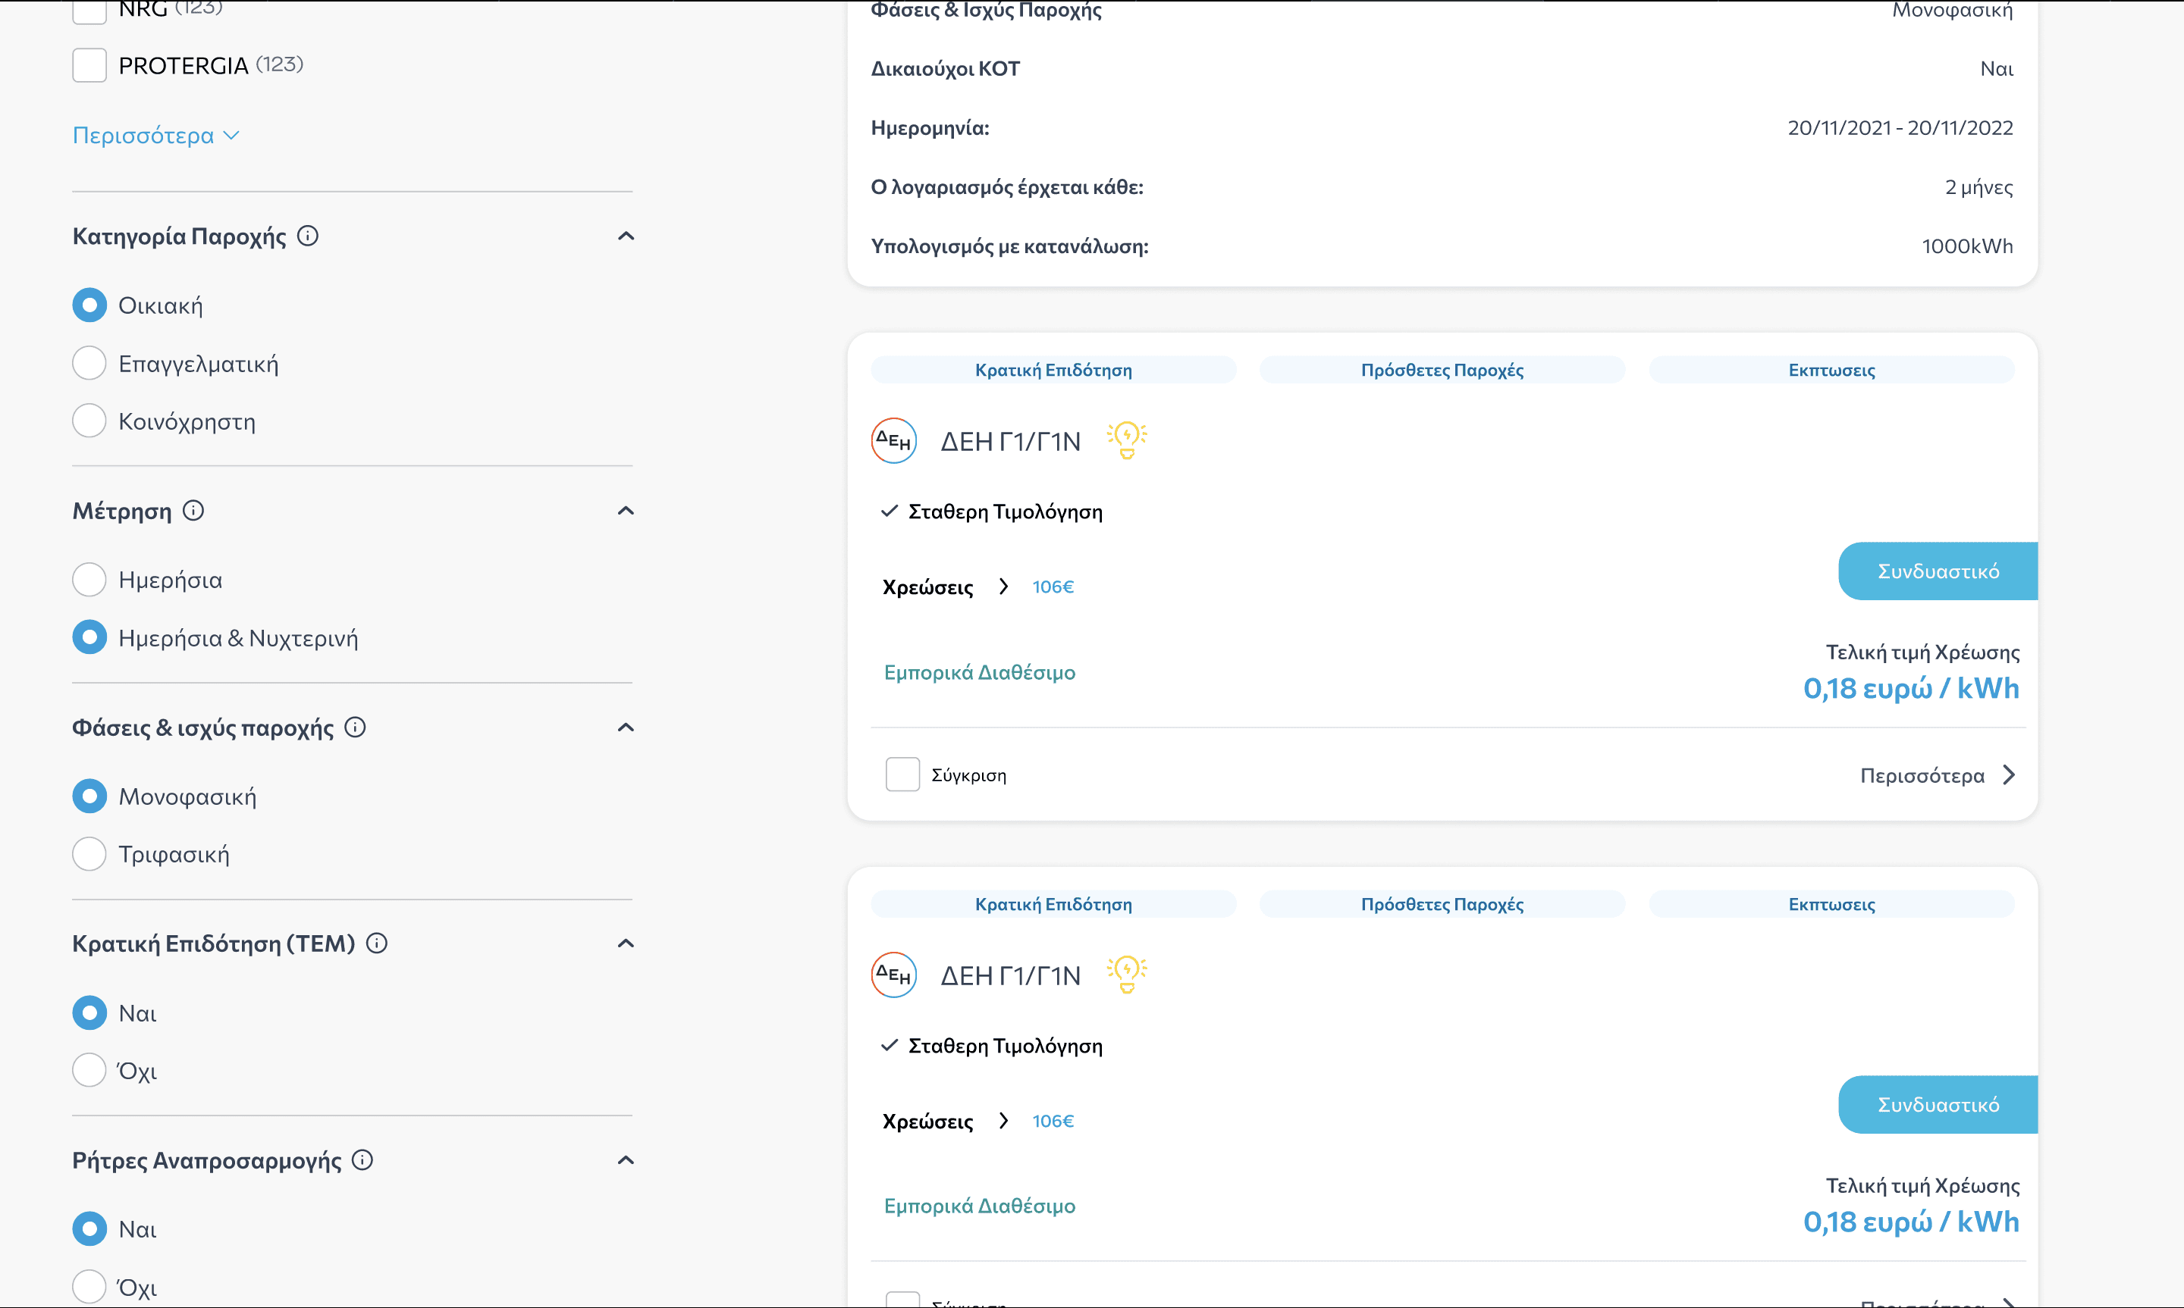
Task: Expand Περισσότερα under the provider list
Action: 156,135
